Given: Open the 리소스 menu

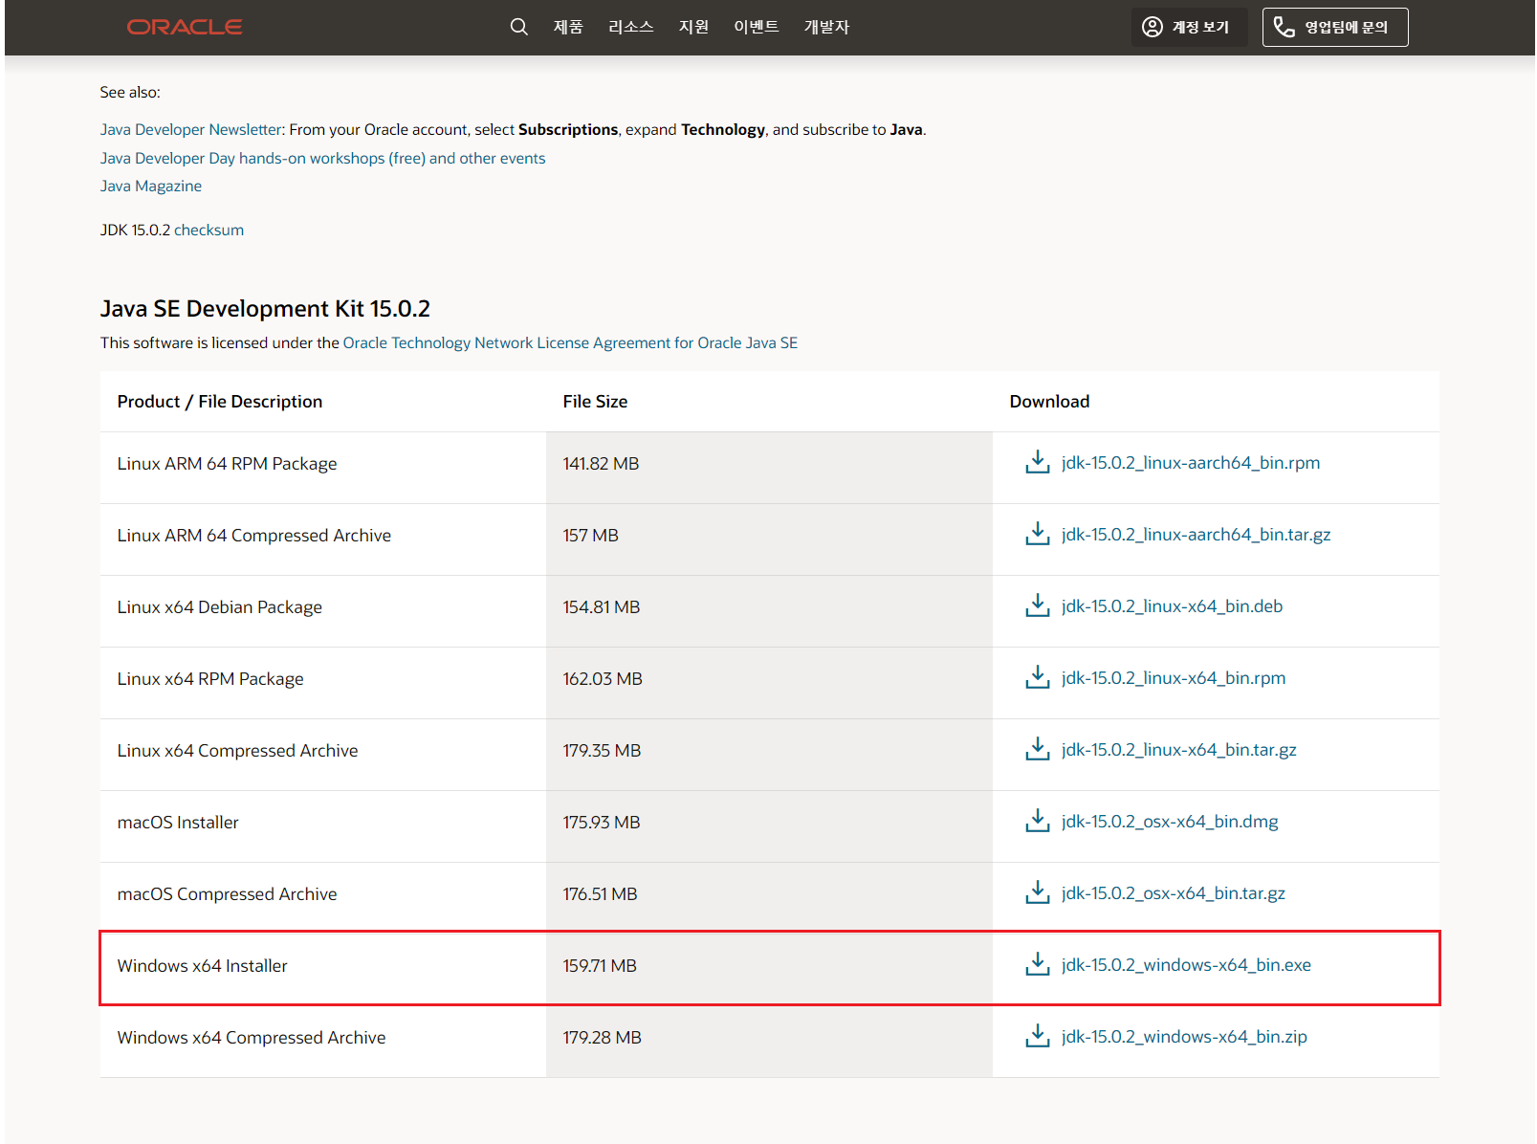Looking at the screenshot, I should pos(630,27).
